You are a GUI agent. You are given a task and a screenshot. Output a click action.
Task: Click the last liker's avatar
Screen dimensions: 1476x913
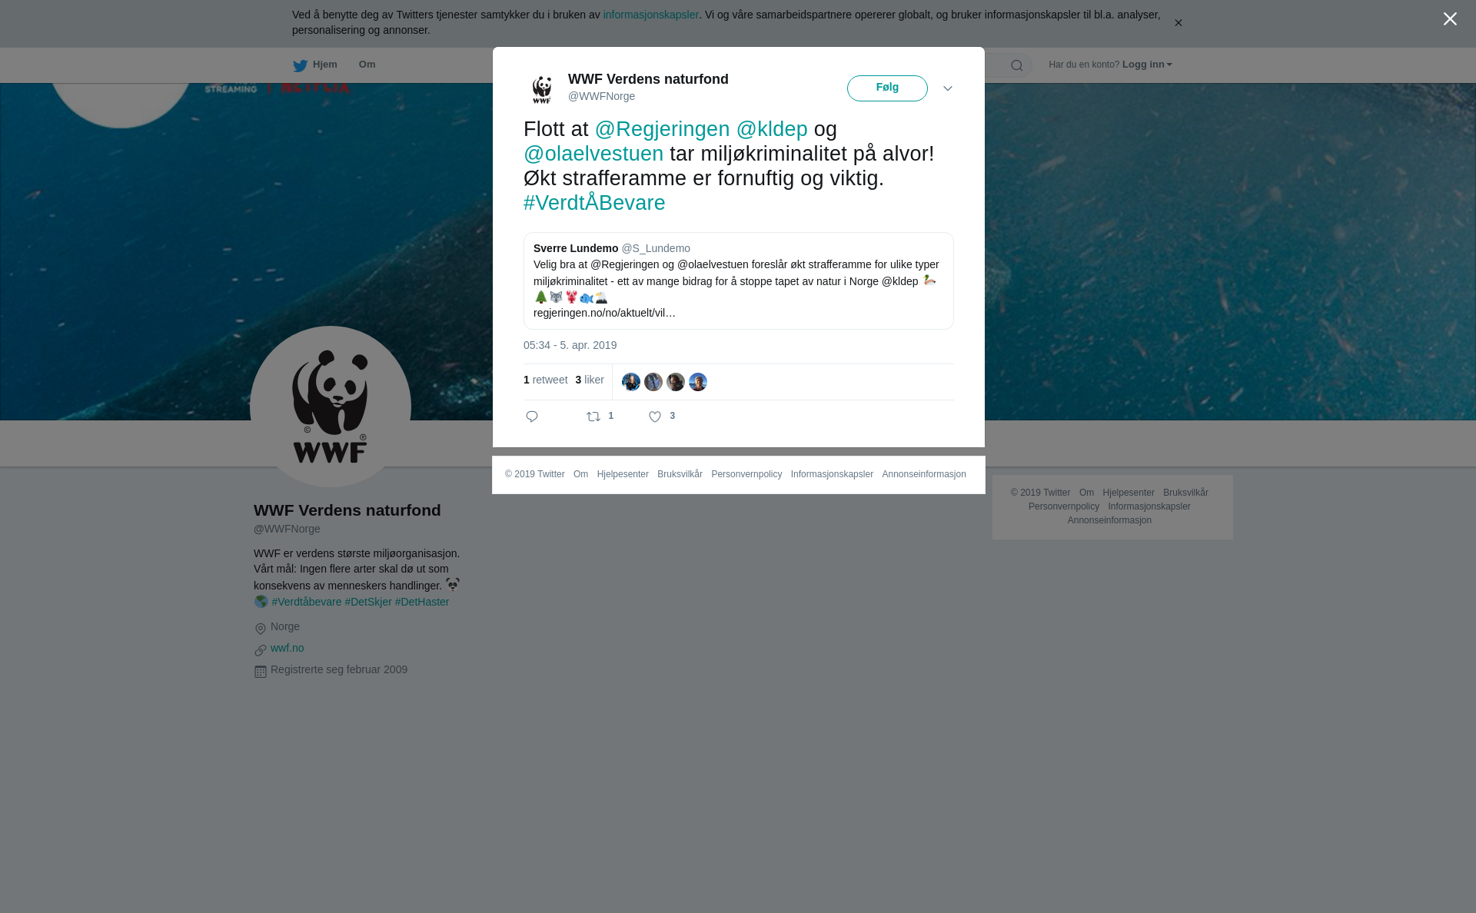point(698,382)
